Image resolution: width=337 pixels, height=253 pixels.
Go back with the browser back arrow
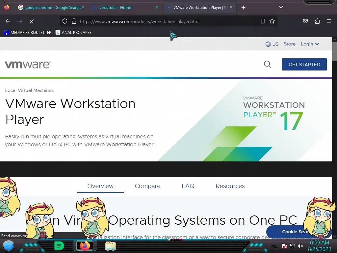pos(8,21)
